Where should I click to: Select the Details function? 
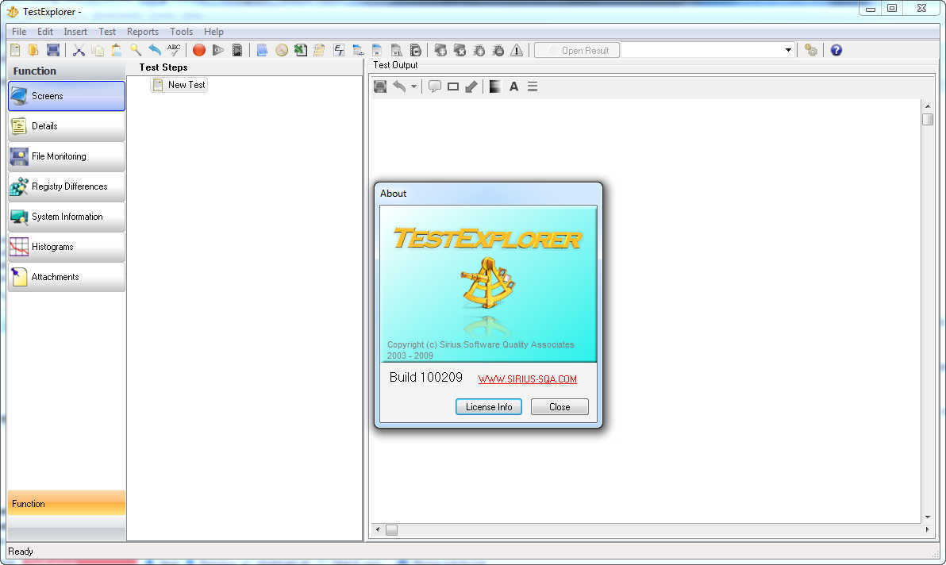67,126
